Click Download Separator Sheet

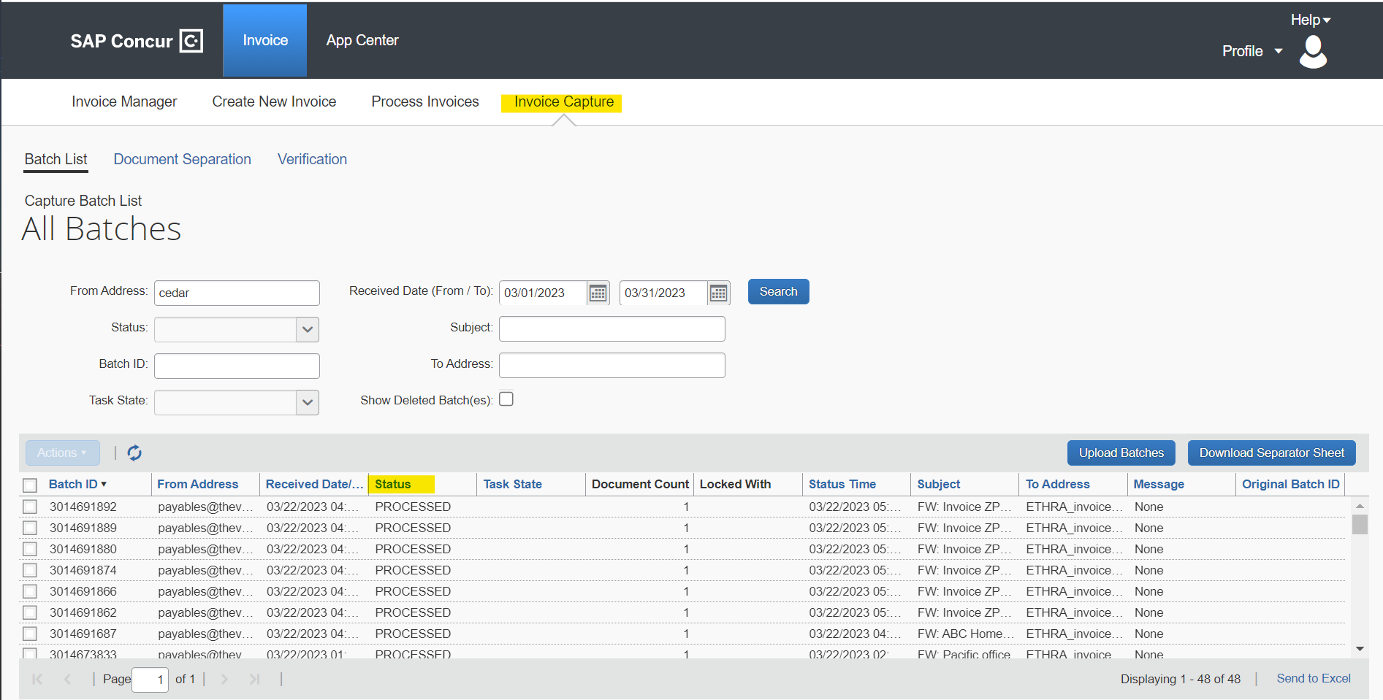click(1271, 453)
